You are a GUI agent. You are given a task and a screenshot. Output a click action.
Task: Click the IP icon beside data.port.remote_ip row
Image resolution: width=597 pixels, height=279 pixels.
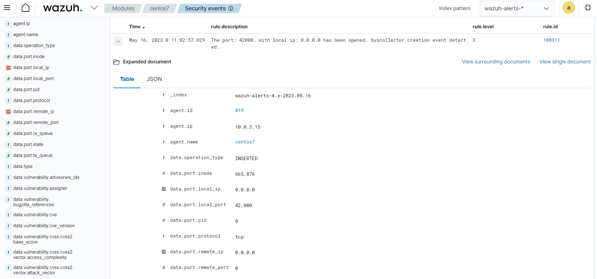tap(164, 252)
